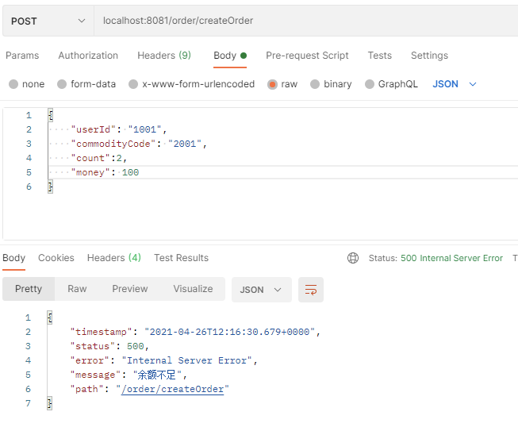Toggle the wrap lines icon
The width and height of the screenshot is (518, 431).
310,290
